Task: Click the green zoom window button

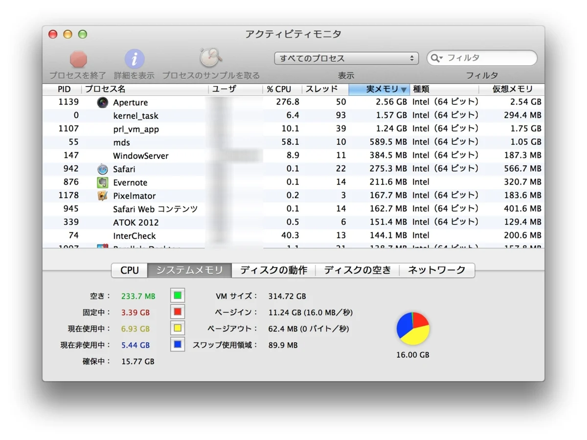Action: [x=83, y=34]
